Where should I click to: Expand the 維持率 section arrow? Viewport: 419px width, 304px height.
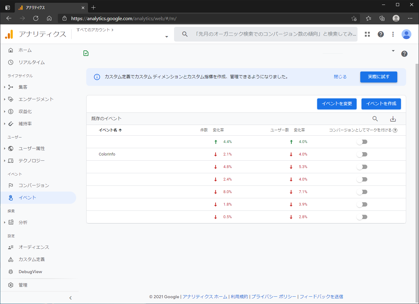tap(5, 124)
